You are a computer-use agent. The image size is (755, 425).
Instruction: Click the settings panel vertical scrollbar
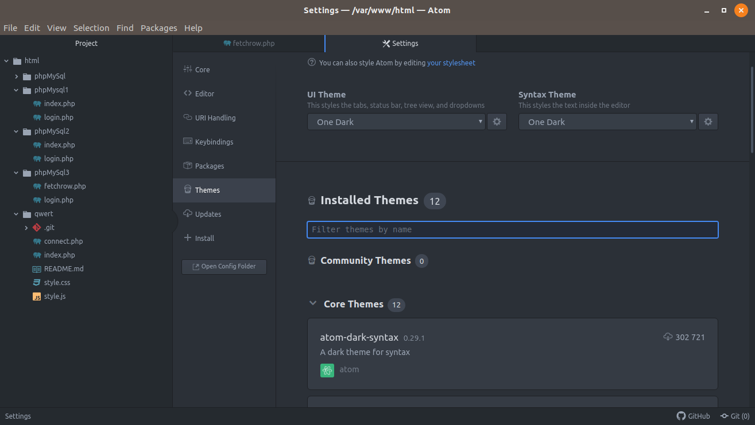point(752,109)
